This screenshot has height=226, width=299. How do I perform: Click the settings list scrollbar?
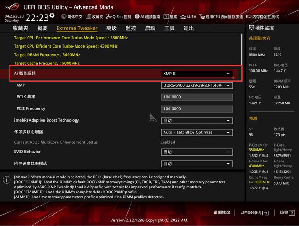click(242, 49)
